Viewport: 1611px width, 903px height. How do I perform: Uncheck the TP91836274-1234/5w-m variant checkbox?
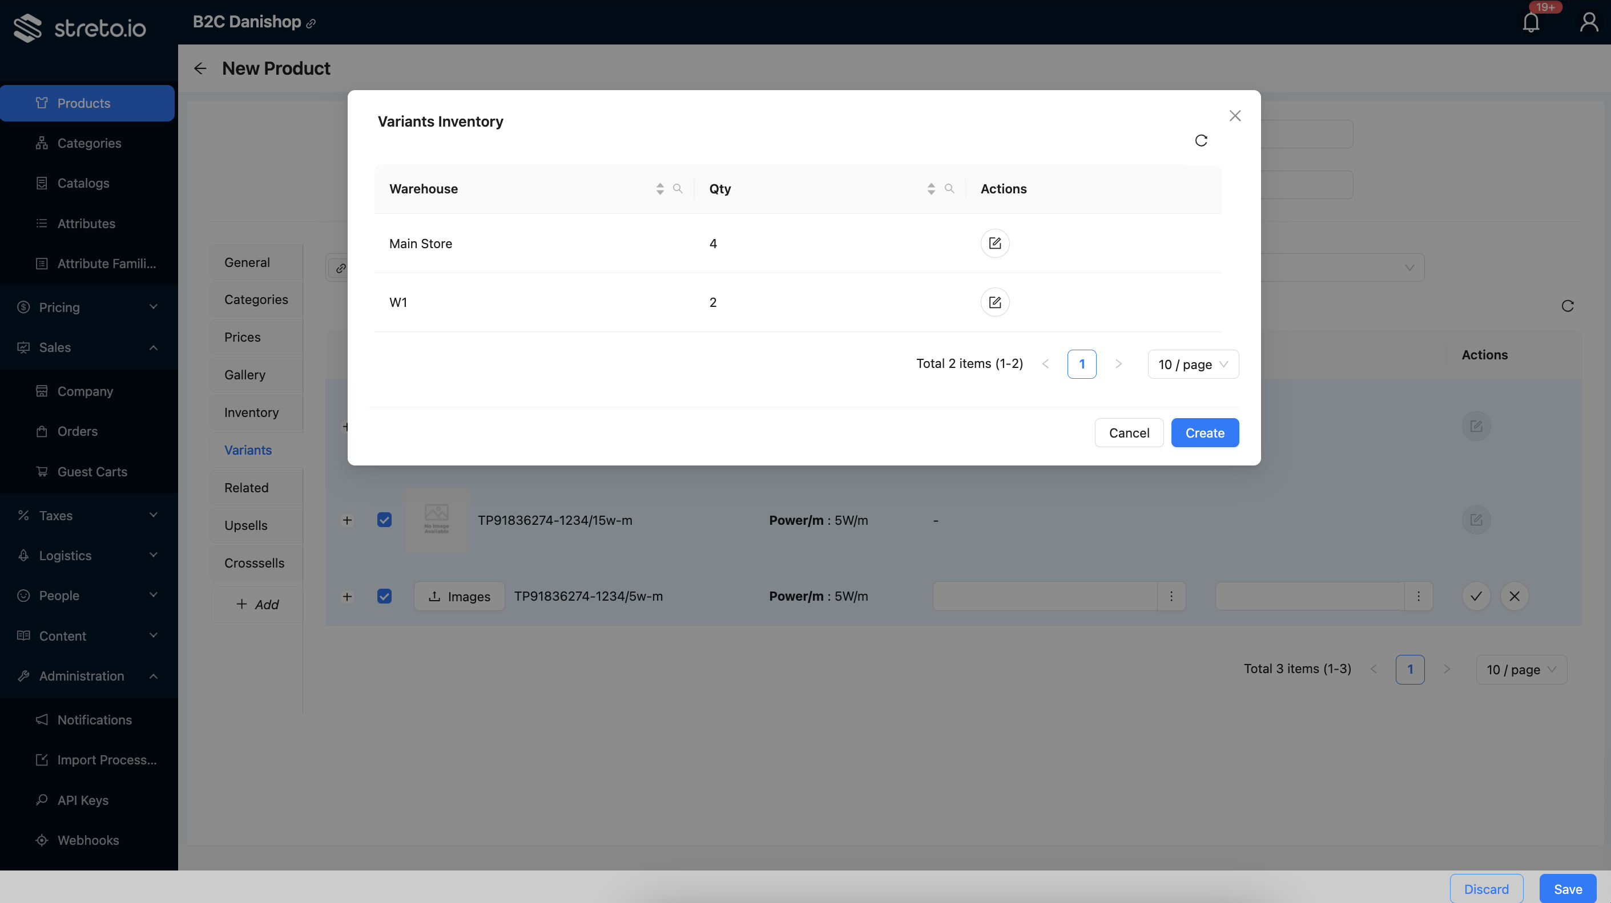coord(384,596)
